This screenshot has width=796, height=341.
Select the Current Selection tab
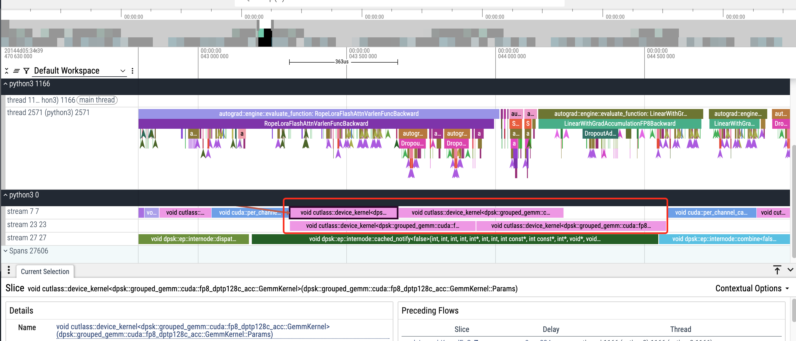[45, 271]
